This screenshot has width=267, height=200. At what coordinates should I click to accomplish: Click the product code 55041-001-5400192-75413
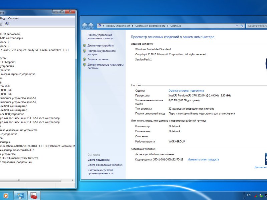point(168,160)
